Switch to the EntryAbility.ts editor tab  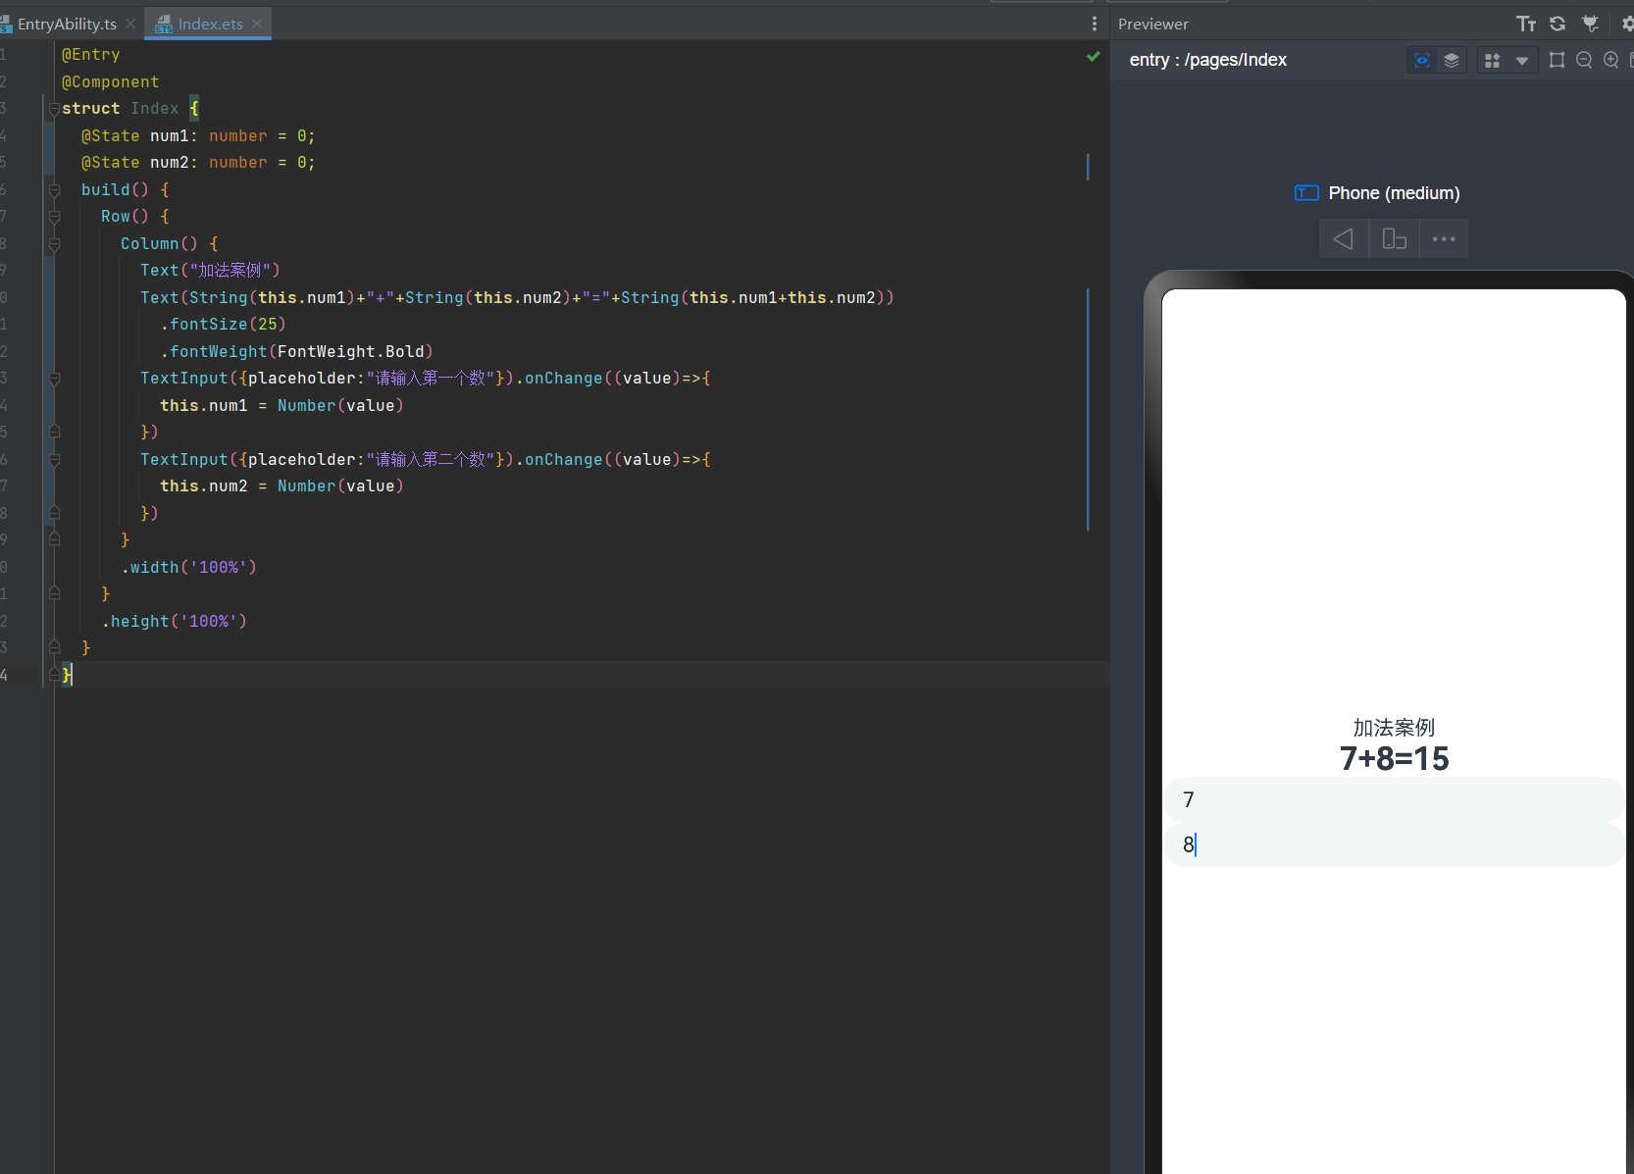click(67, 24)
